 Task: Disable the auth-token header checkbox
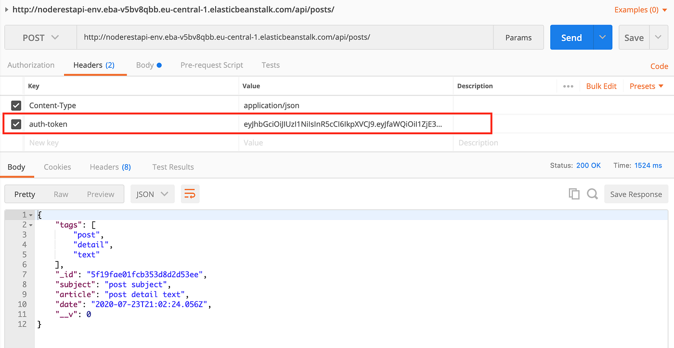tap(16, 124)
